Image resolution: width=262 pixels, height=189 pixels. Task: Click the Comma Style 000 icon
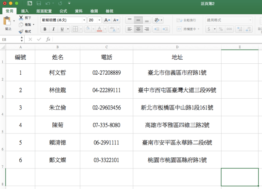coord(229,29)
